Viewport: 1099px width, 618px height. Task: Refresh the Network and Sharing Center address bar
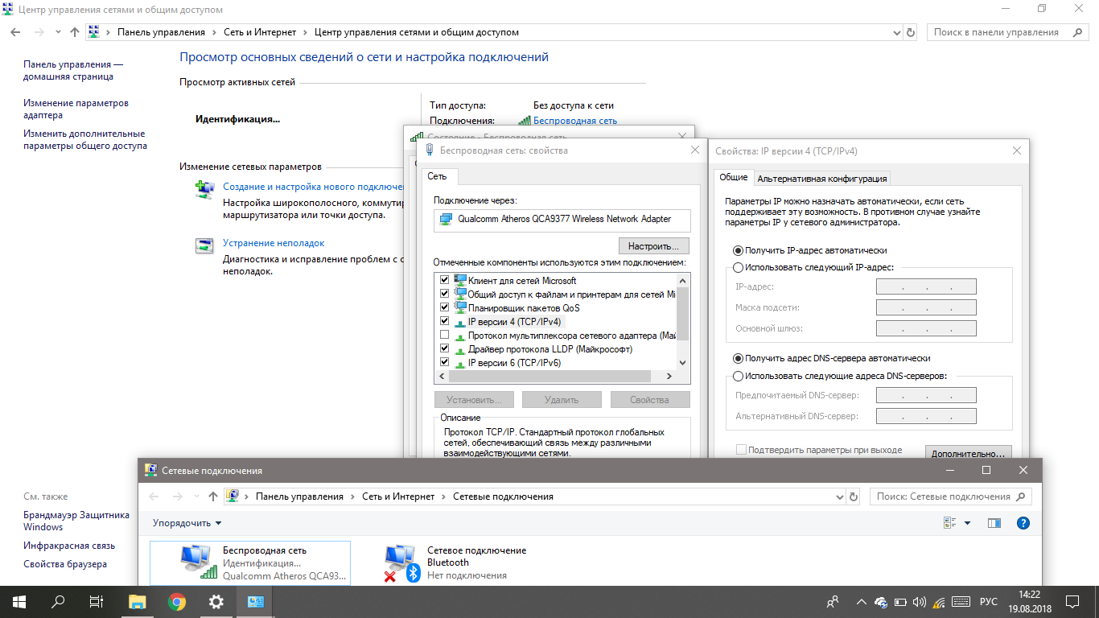pyautogui.click(x=911, y=32)
